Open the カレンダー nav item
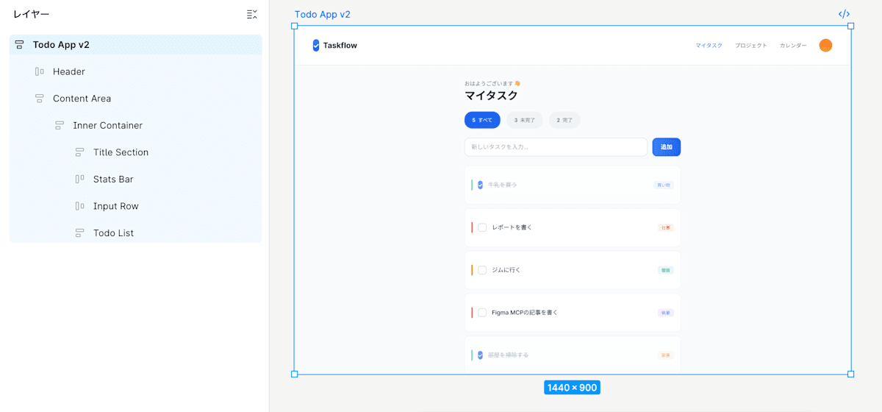Screen dimensions: 882x412 pos(793,46)
